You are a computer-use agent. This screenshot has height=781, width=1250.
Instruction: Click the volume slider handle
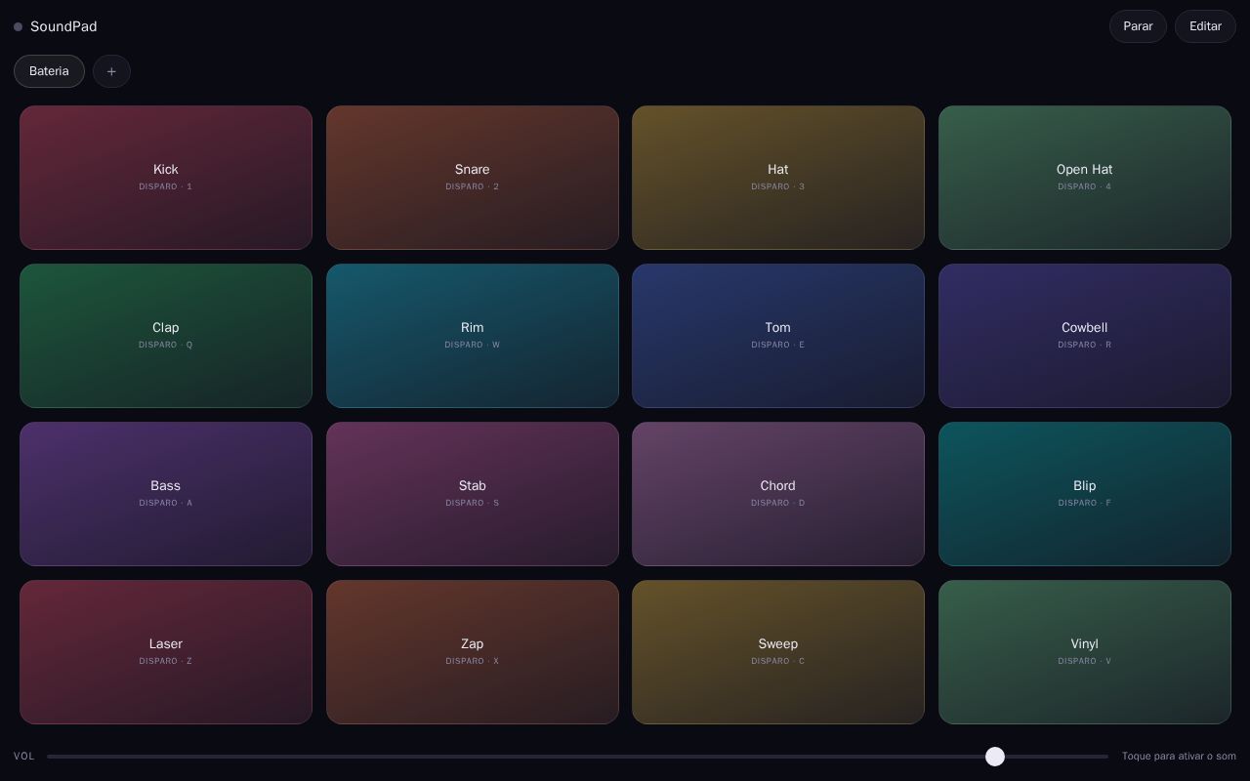(x=995, y=757)
